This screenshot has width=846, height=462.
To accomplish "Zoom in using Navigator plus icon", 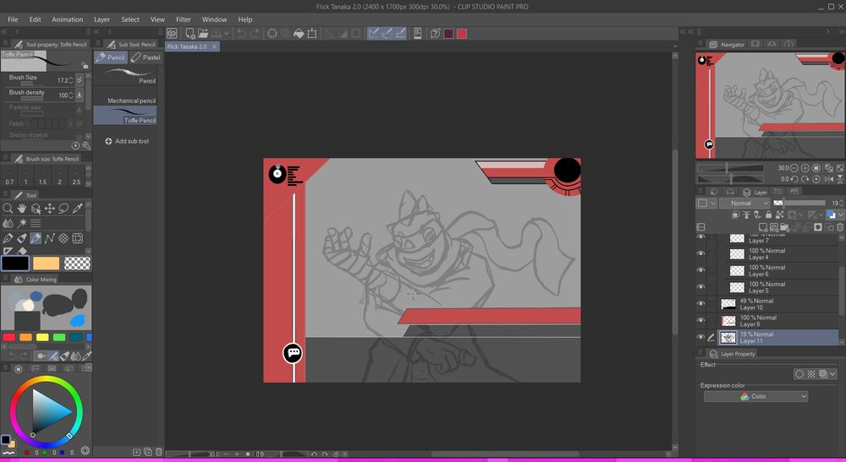I will click(805, 168).
